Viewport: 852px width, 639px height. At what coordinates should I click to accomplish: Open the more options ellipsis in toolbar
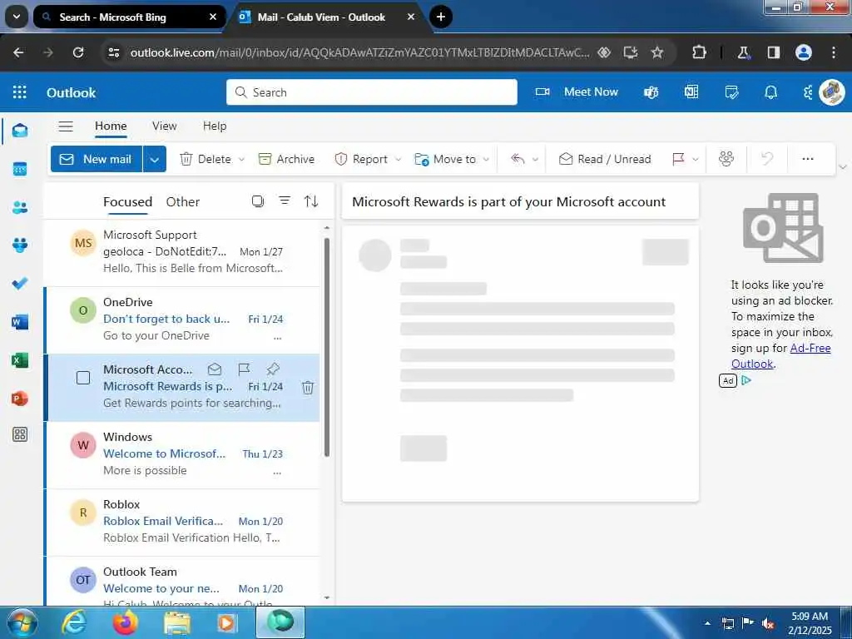807,159
